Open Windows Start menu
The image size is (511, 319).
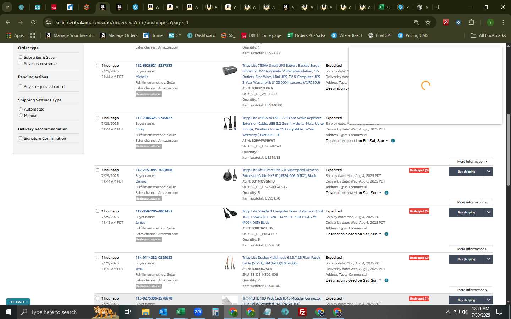click(x=9, y=312)
